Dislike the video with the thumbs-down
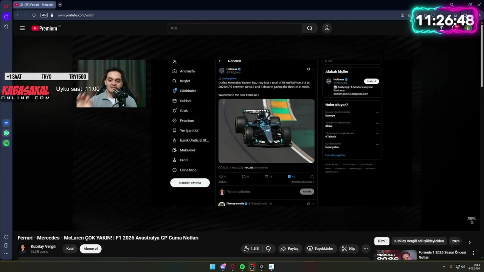 pos(269,249)
